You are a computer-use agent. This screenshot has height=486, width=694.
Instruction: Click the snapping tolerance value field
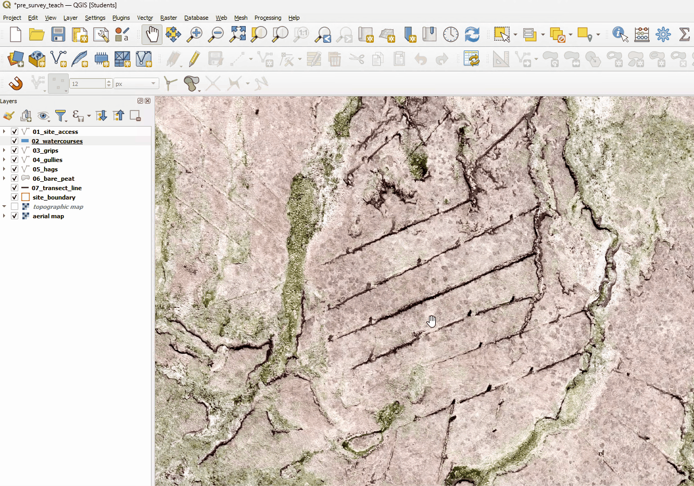[87, 84]
